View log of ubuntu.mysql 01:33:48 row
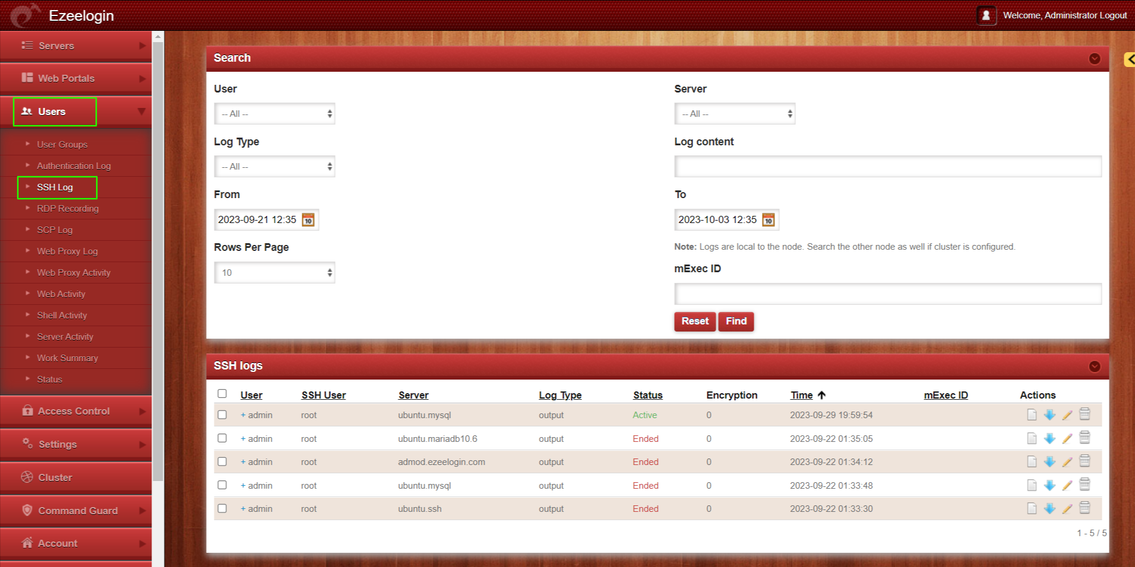This screenshot has width=1135, height=567. pyautogui.click(x=1032, y=485)
